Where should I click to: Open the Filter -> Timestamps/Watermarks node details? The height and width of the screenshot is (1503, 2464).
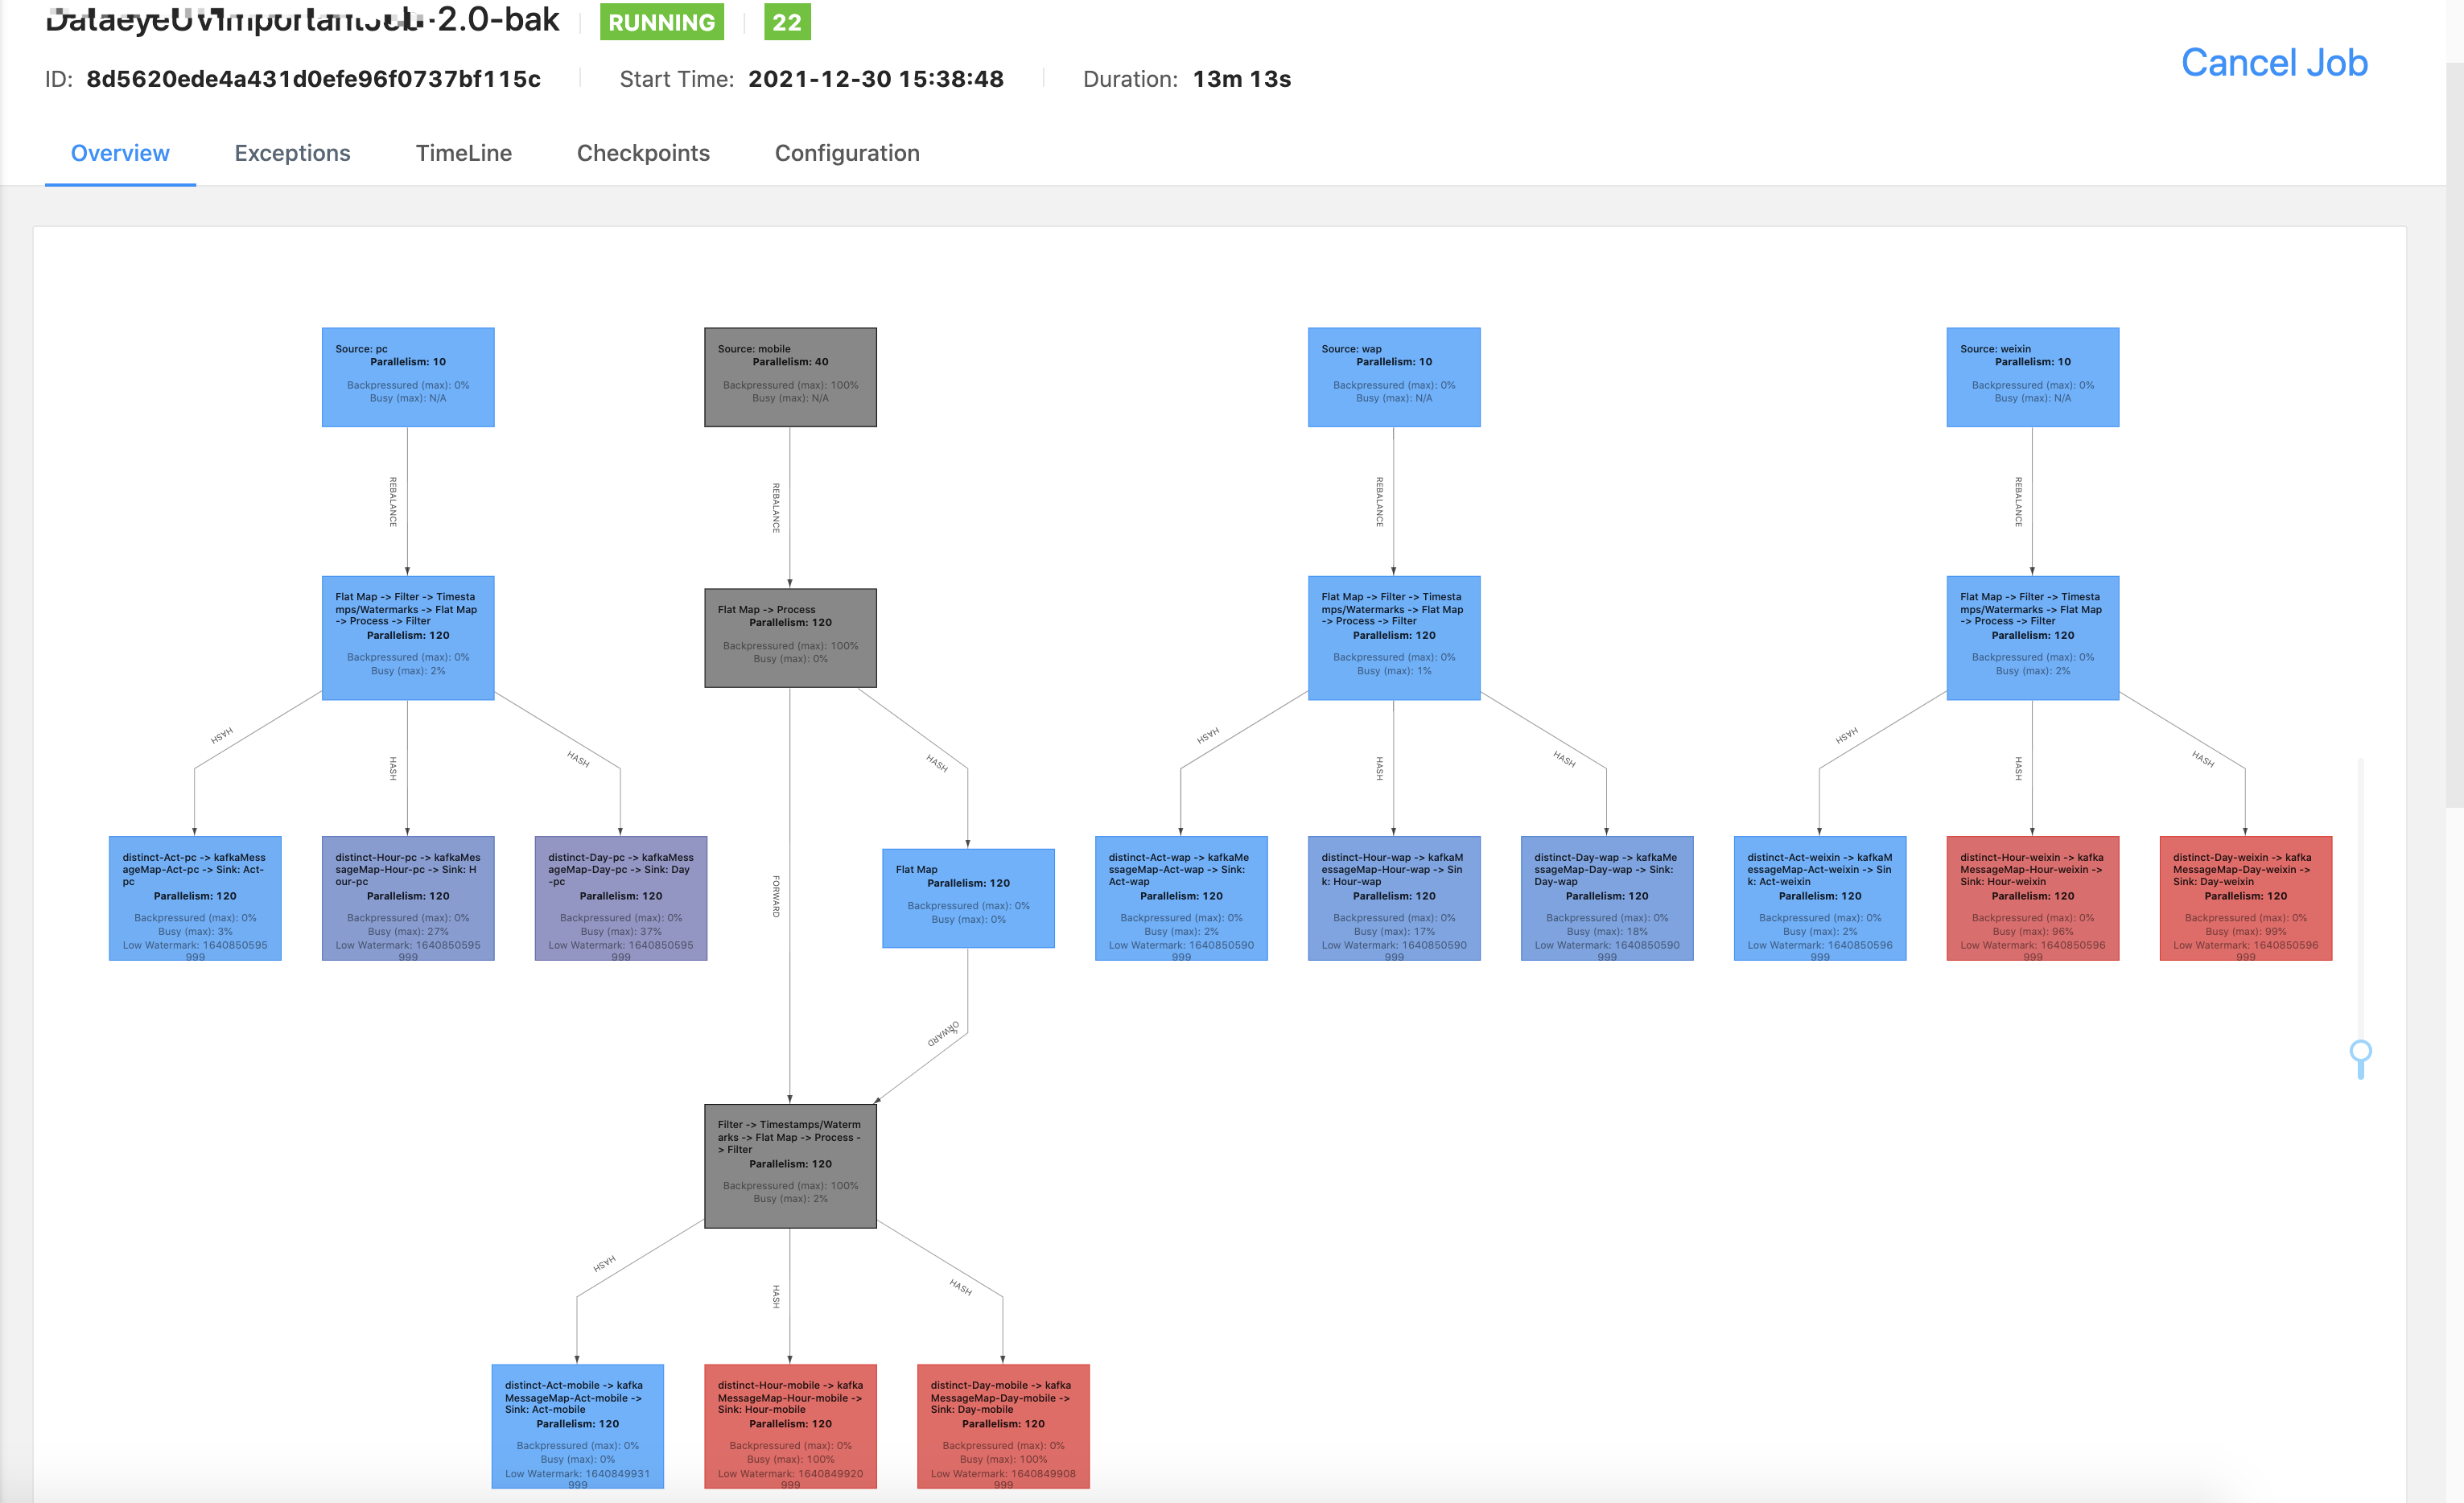[x=790, y=1165]
